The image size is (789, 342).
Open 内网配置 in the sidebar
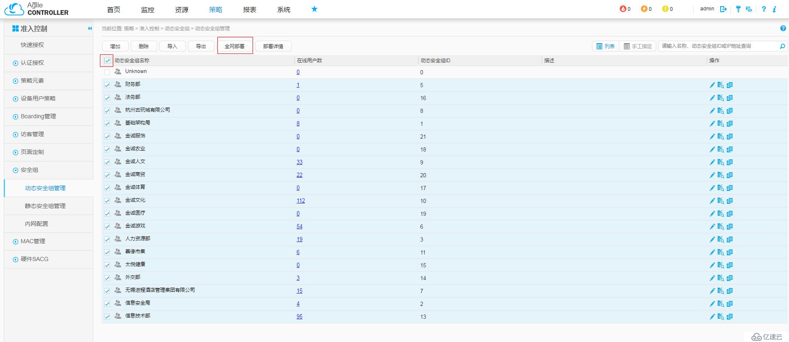point(37,224)
